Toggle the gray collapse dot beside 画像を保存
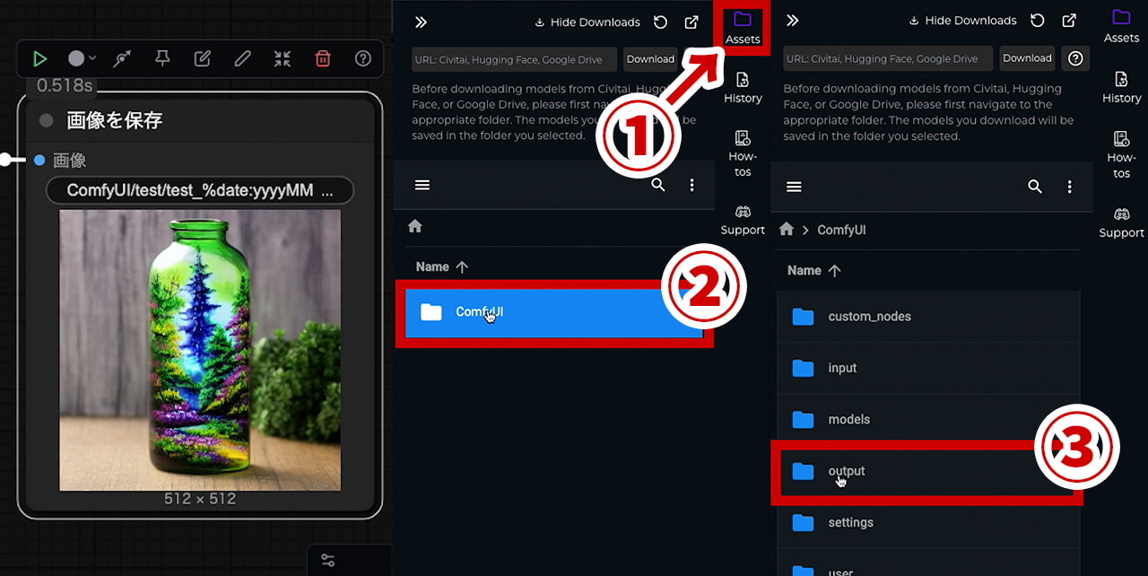This screenshot has height=576, width=1148. pyautogui.click(x=47, y=120)
